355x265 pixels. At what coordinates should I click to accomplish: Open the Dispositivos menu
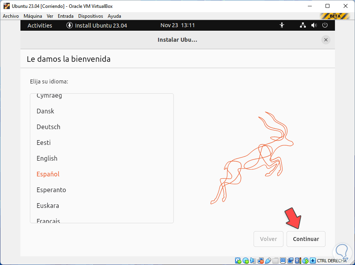[90, 16]
